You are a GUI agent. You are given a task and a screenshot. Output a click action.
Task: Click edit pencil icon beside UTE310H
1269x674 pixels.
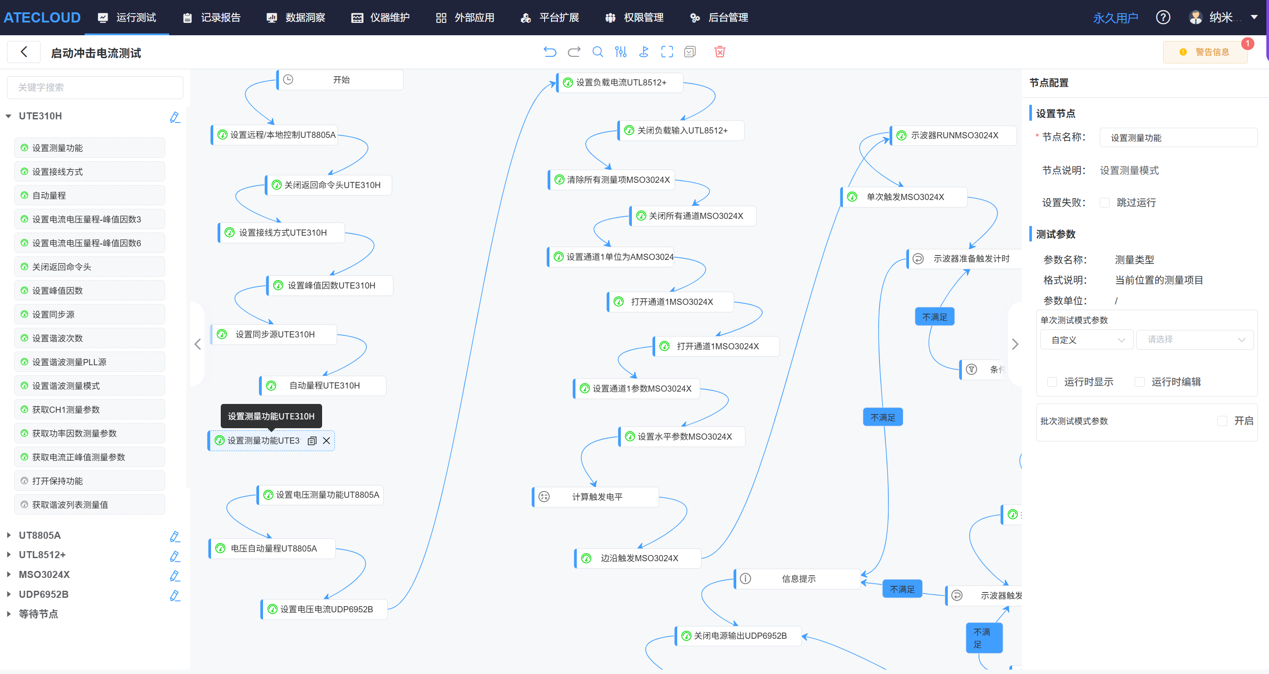175,117
